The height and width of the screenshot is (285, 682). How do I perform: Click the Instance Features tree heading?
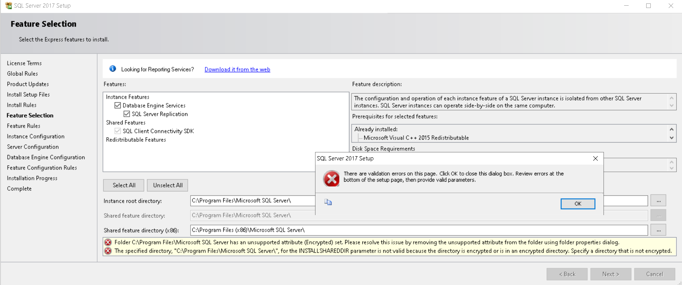pyautogui.click(x=128, y=97)
